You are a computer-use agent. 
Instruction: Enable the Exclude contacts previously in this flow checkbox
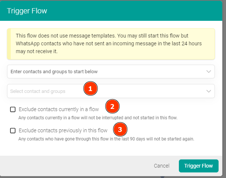point(13,130)
